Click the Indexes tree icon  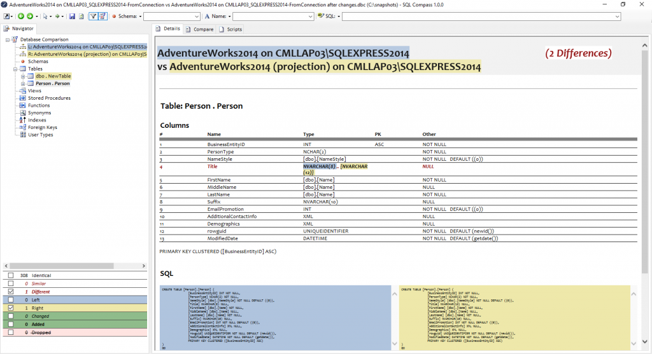[x=24, y=120]
